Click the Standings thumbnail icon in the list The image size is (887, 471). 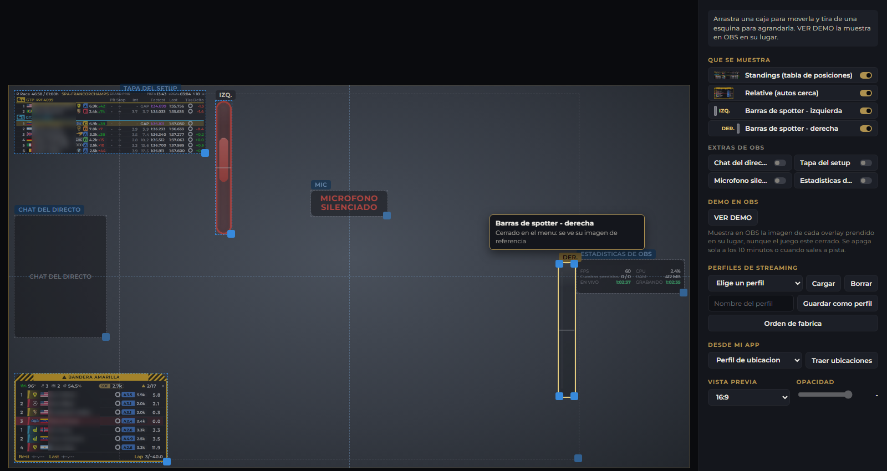(x=726, y=75)
